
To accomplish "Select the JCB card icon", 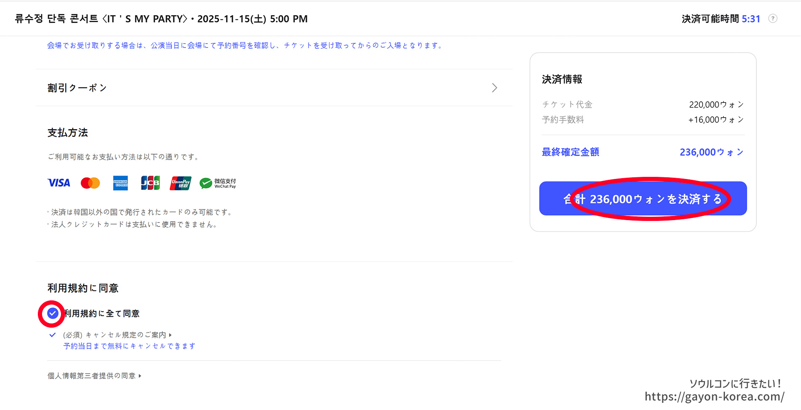I will [x=150, y=183].
